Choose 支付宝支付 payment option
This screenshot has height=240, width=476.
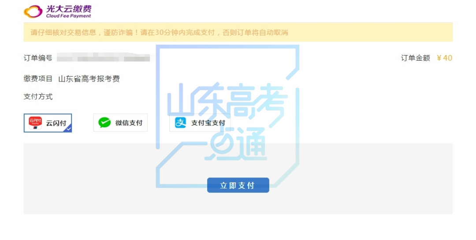200,122
